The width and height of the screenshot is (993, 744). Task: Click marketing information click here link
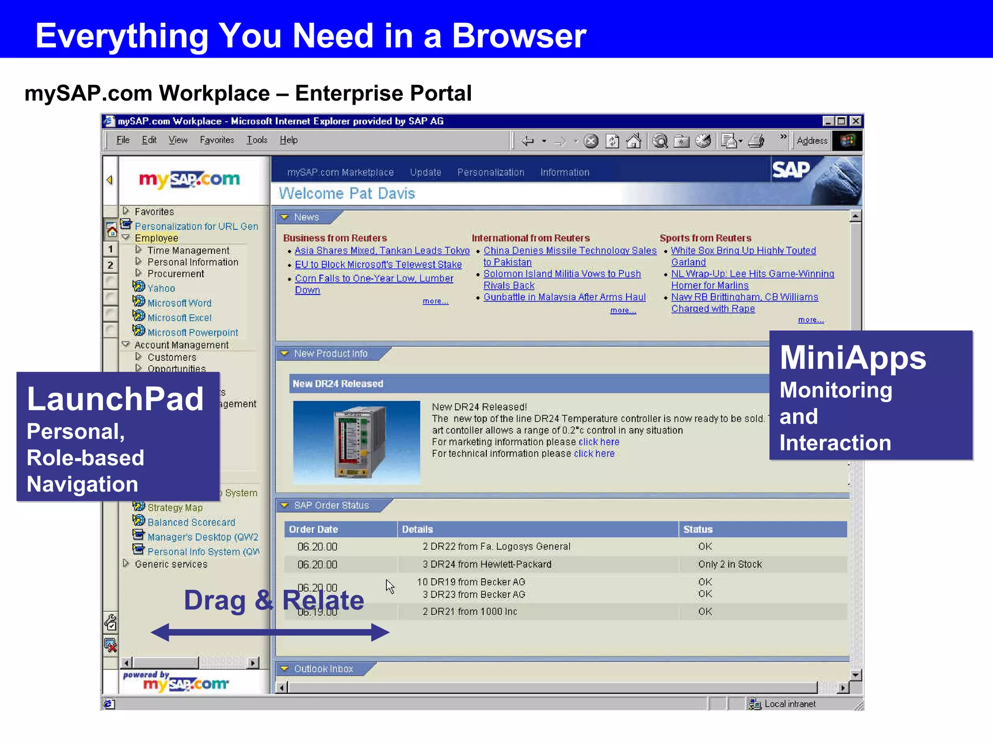pos(599,442)
